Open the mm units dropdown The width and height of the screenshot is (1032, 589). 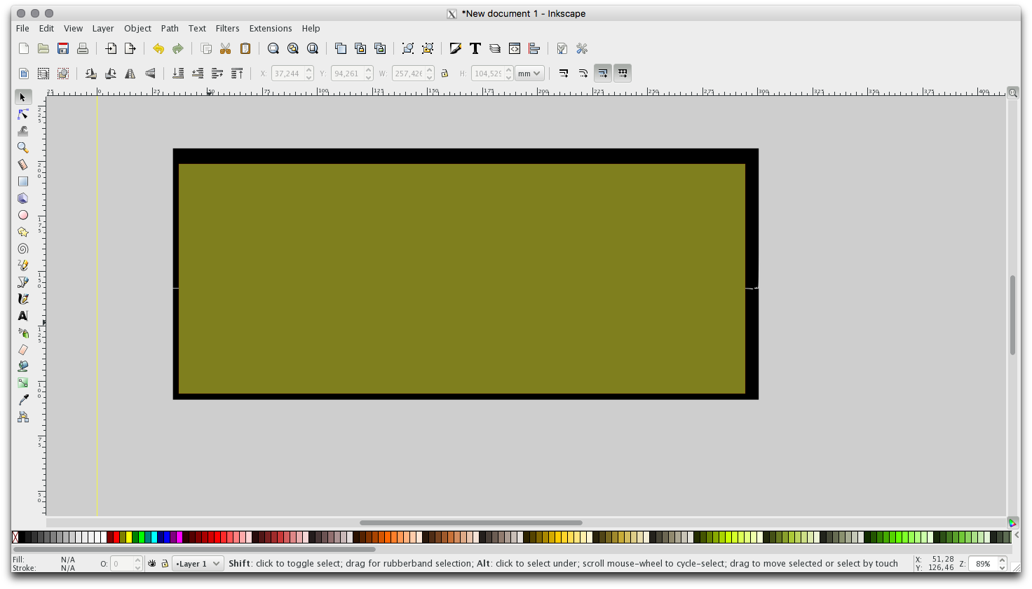point(529,74)
